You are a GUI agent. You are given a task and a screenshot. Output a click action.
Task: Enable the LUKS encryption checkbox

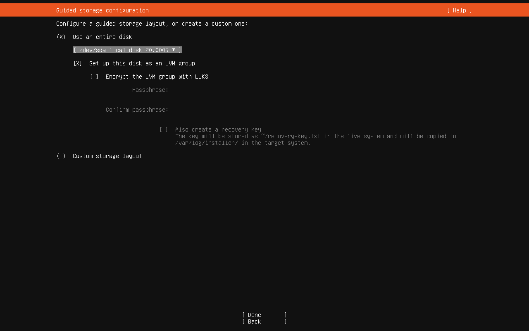tap(94, 77)
